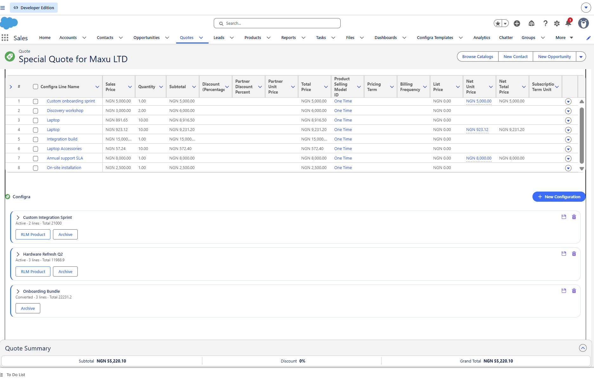Screen dimensions: 594x379
Task: Open row actions for Integration build
Action: (x=568, y=140)
